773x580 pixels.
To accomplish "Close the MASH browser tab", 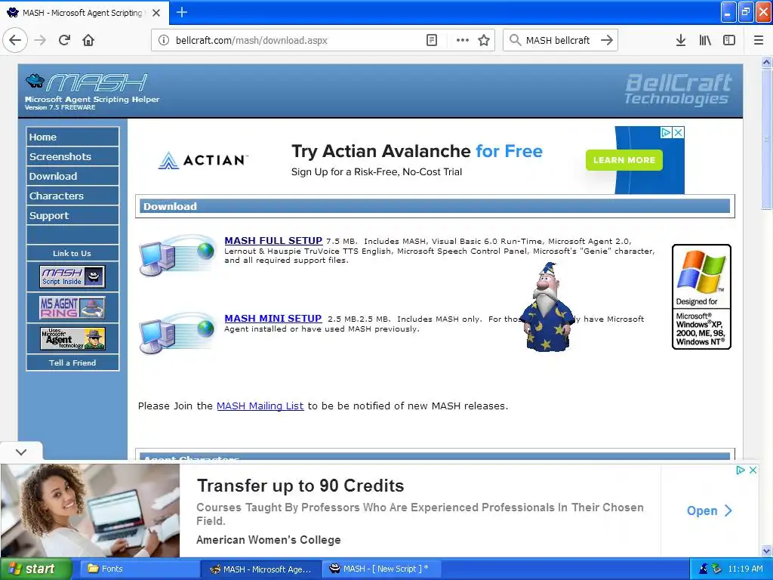I will (x=156, y=13).
